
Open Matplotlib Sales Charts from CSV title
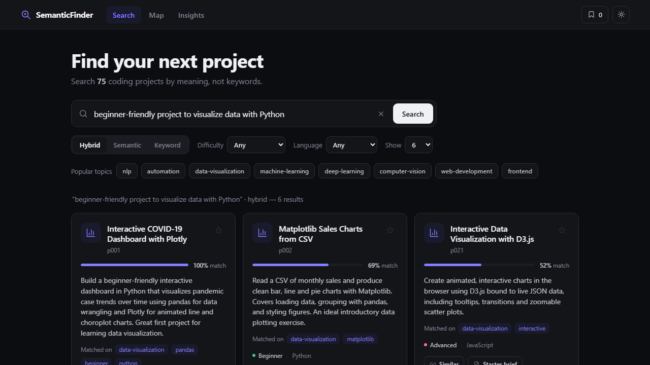point(320,234)
